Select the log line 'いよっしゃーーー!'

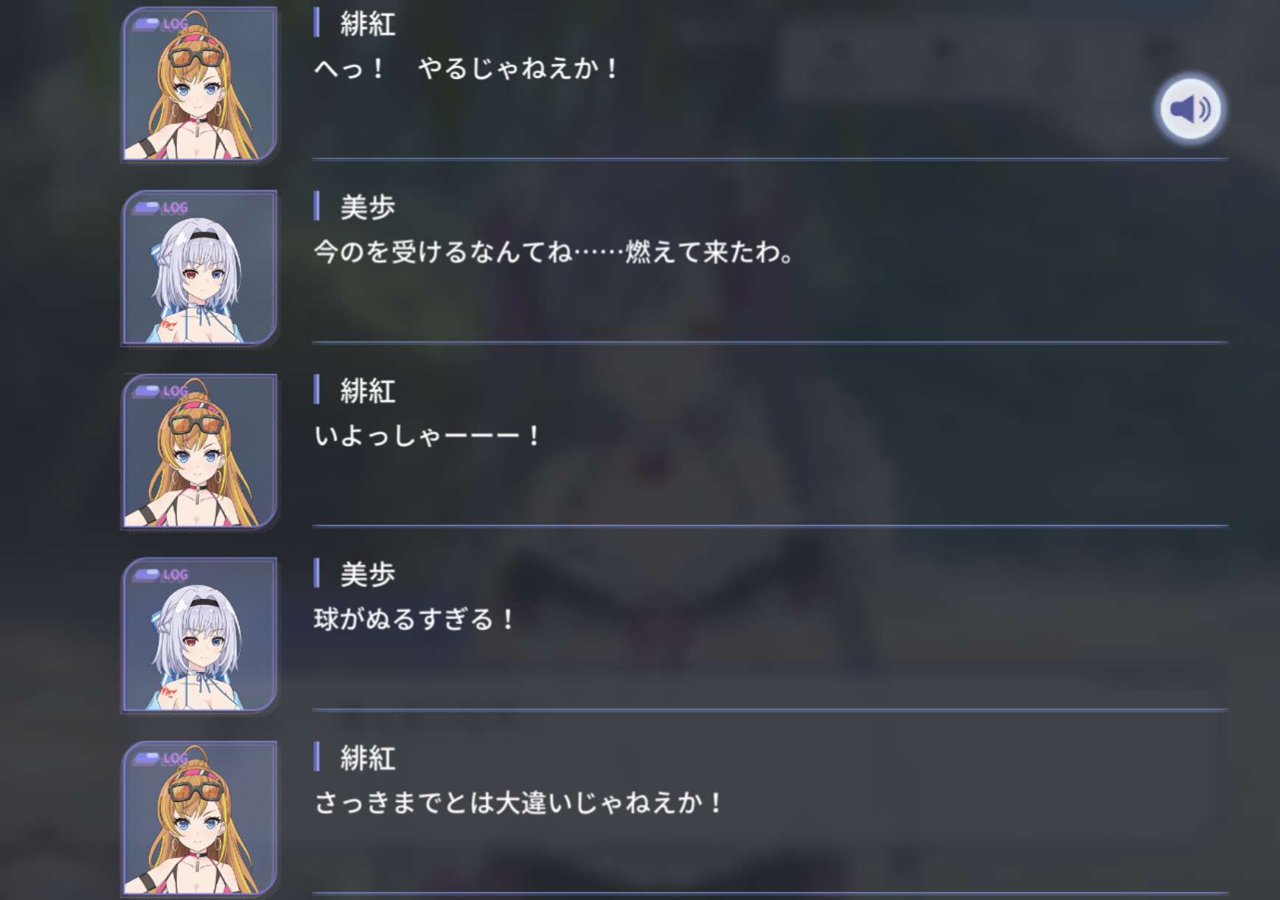tap(428, 436)
